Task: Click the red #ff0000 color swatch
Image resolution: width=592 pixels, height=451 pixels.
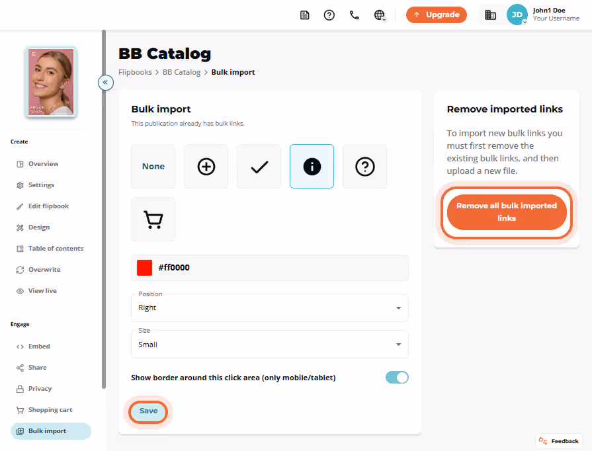Action: [144, 268]
